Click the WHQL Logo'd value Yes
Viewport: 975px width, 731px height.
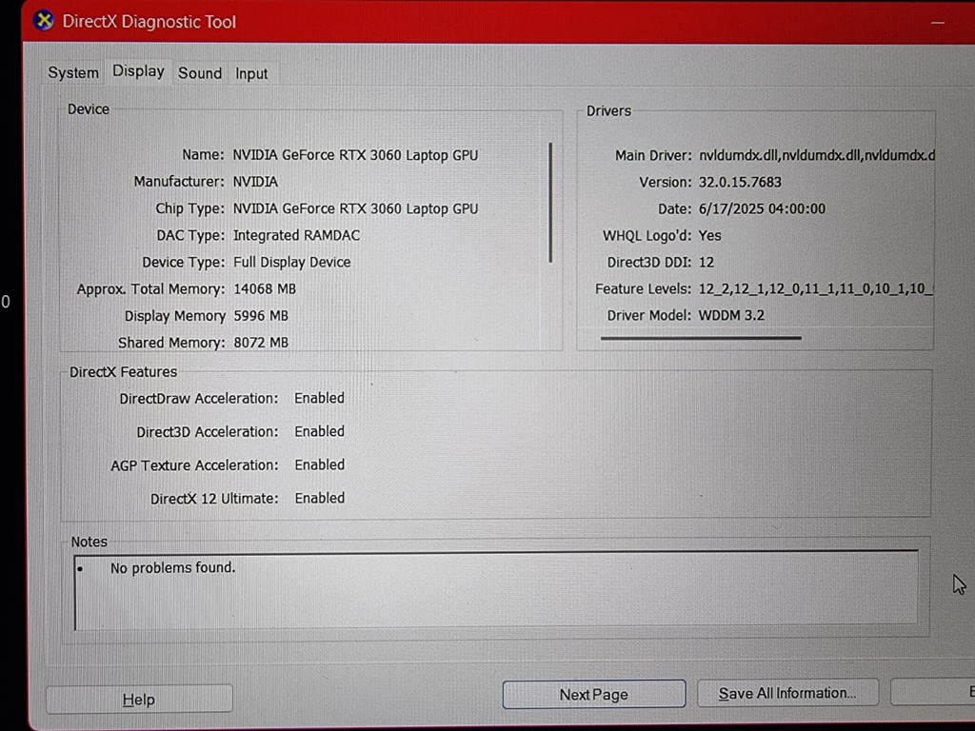point(709,236)
